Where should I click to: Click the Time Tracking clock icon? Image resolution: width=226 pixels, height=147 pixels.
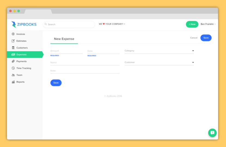[13, 68]
